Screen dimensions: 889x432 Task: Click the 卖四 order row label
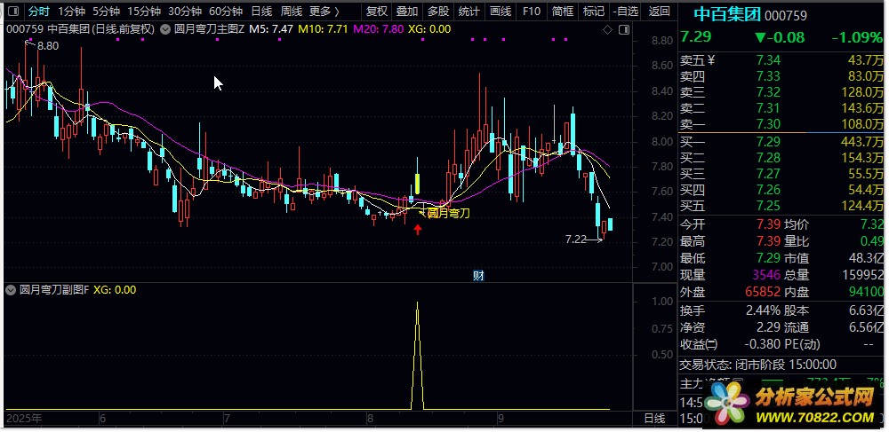[x=693, y=75]
